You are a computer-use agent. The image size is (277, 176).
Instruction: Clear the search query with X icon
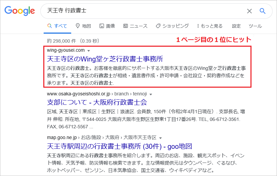[249, 11]
